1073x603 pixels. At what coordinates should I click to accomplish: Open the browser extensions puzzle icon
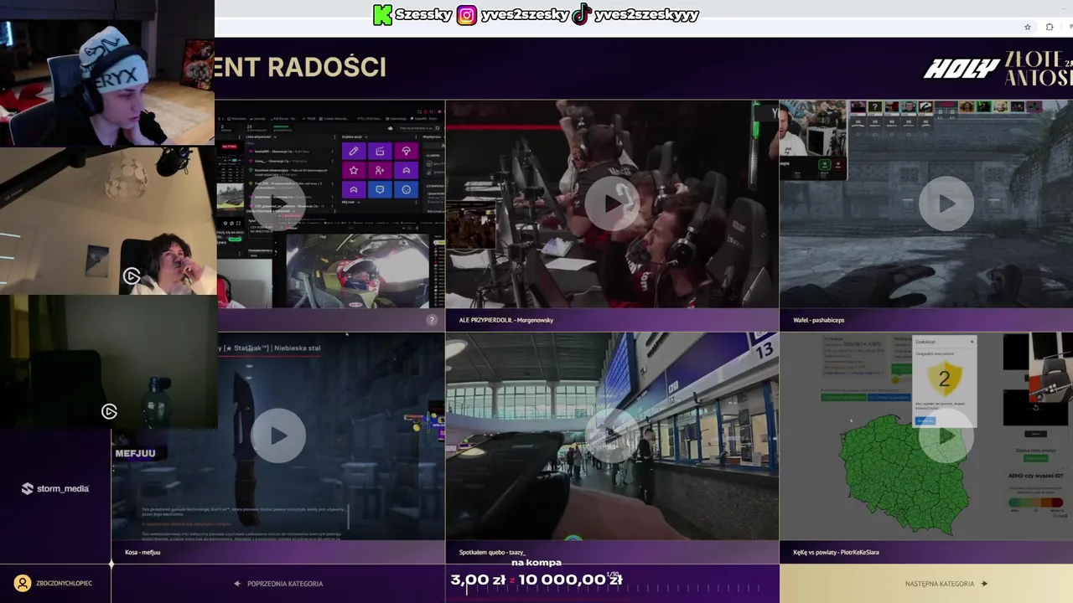point(1050,27)
